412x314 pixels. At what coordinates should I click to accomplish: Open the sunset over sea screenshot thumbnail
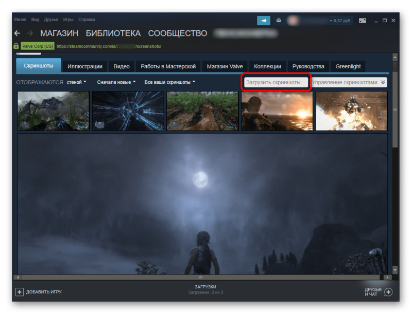click(277, 111)
